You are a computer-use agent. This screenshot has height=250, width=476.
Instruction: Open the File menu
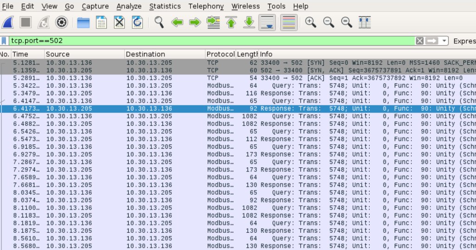point(7,6)
